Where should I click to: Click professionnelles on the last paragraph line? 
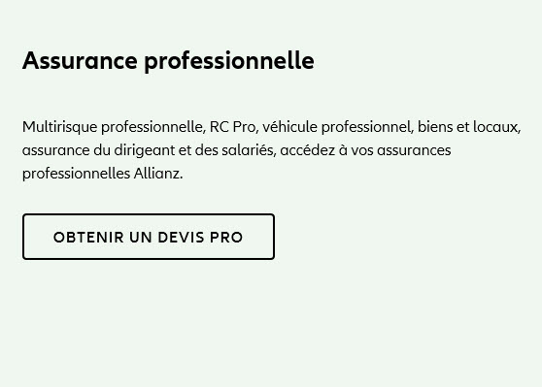tap(77, 175)
